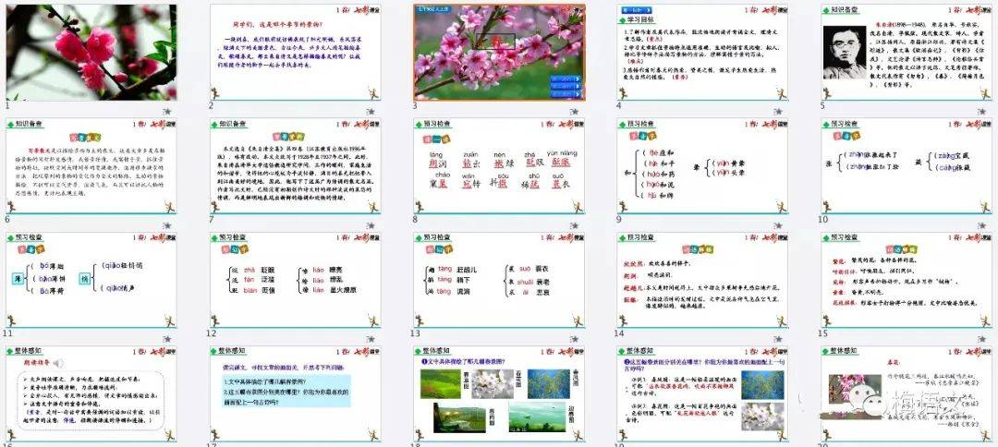Select slide 7 thumbnail 知识备查

pos(296,166)
